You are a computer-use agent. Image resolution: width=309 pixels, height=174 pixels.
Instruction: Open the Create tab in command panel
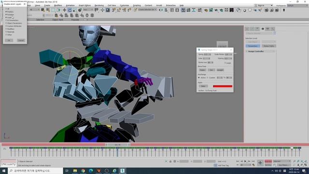pyautogui.click(x=247, y=29)
